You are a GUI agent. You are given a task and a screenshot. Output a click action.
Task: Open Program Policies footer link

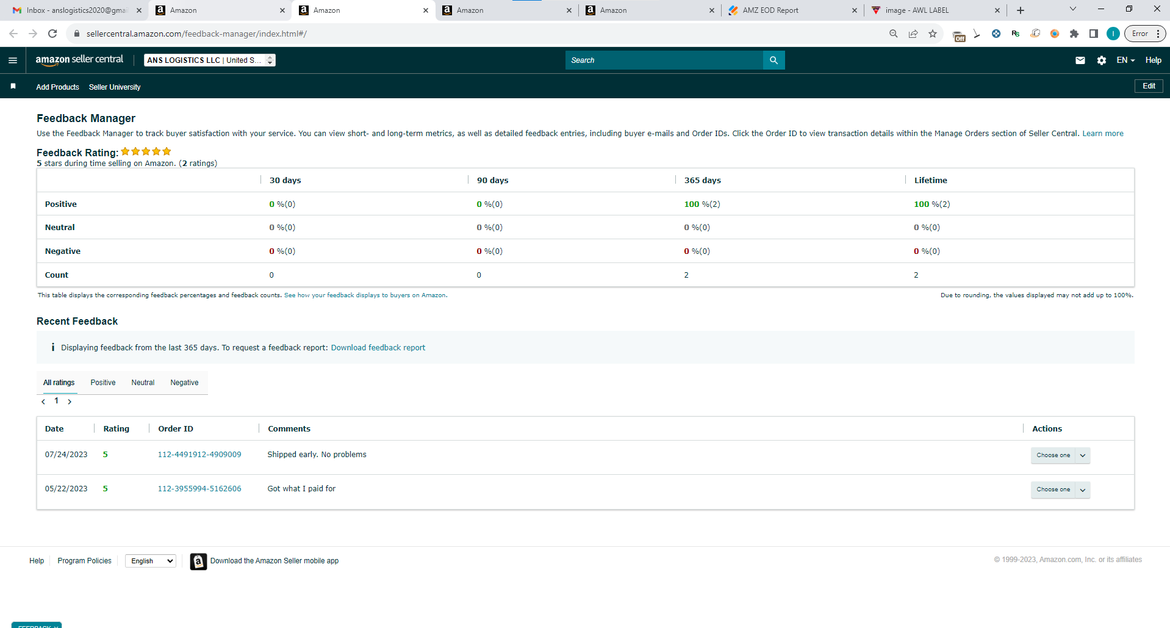coord(85,561)
